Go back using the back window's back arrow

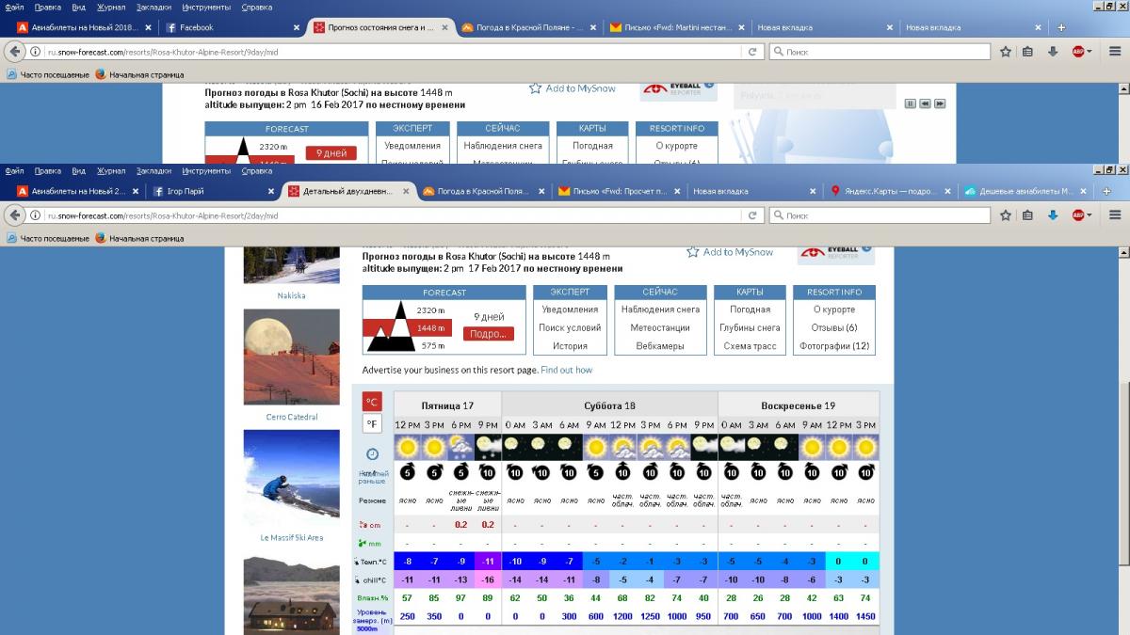coord(13,52)
